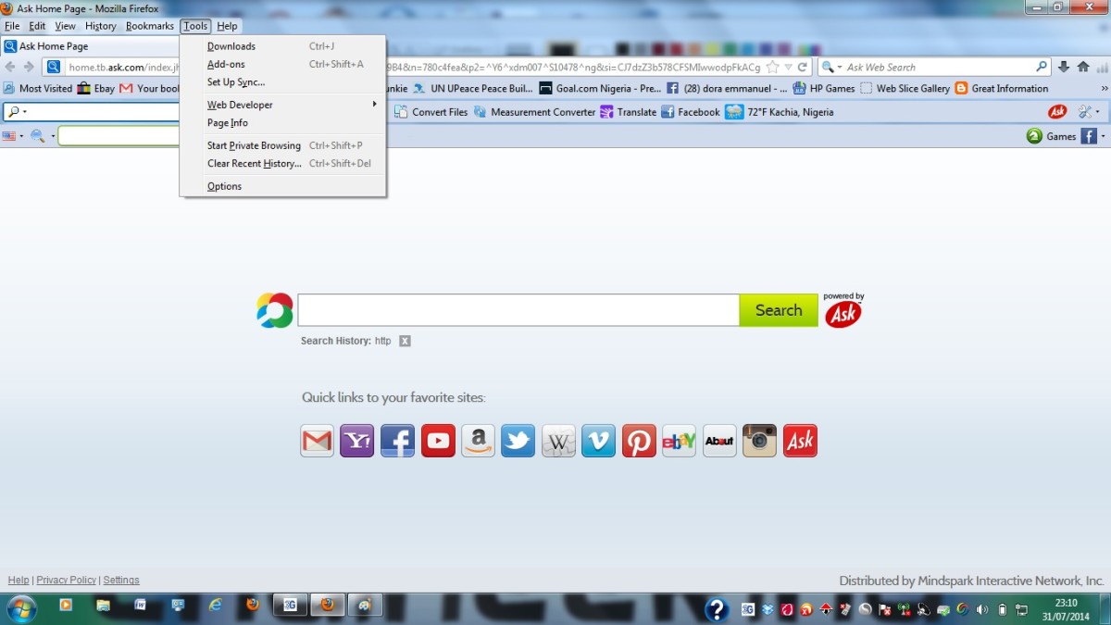1111x625 pixels.
Task: Open the Facebook quick link icon
Action: [397, 441]
